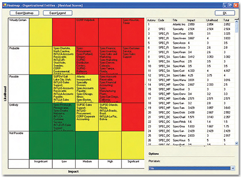Select green cell with Spec-Pittsburgh, Pennsylvania
The image size is (241, 177).
coord(64,117)
